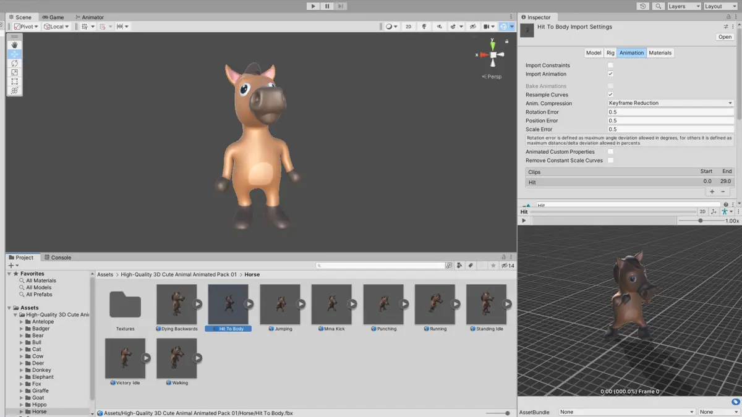Click the Pause button in top toolbar
This screenshot has width=742, height=417.
tap(327, 6)
